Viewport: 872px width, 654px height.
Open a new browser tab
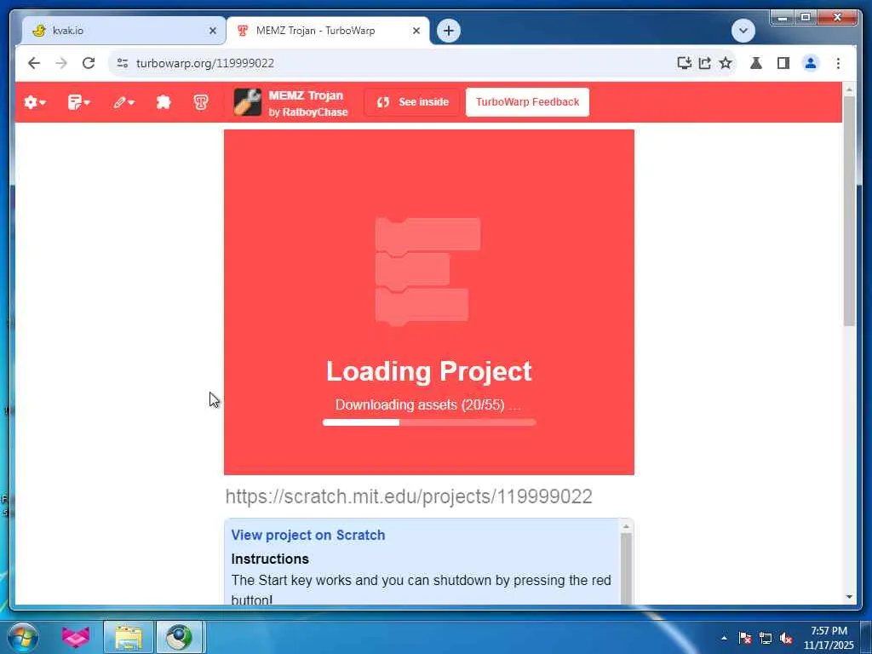coord(449,31)
